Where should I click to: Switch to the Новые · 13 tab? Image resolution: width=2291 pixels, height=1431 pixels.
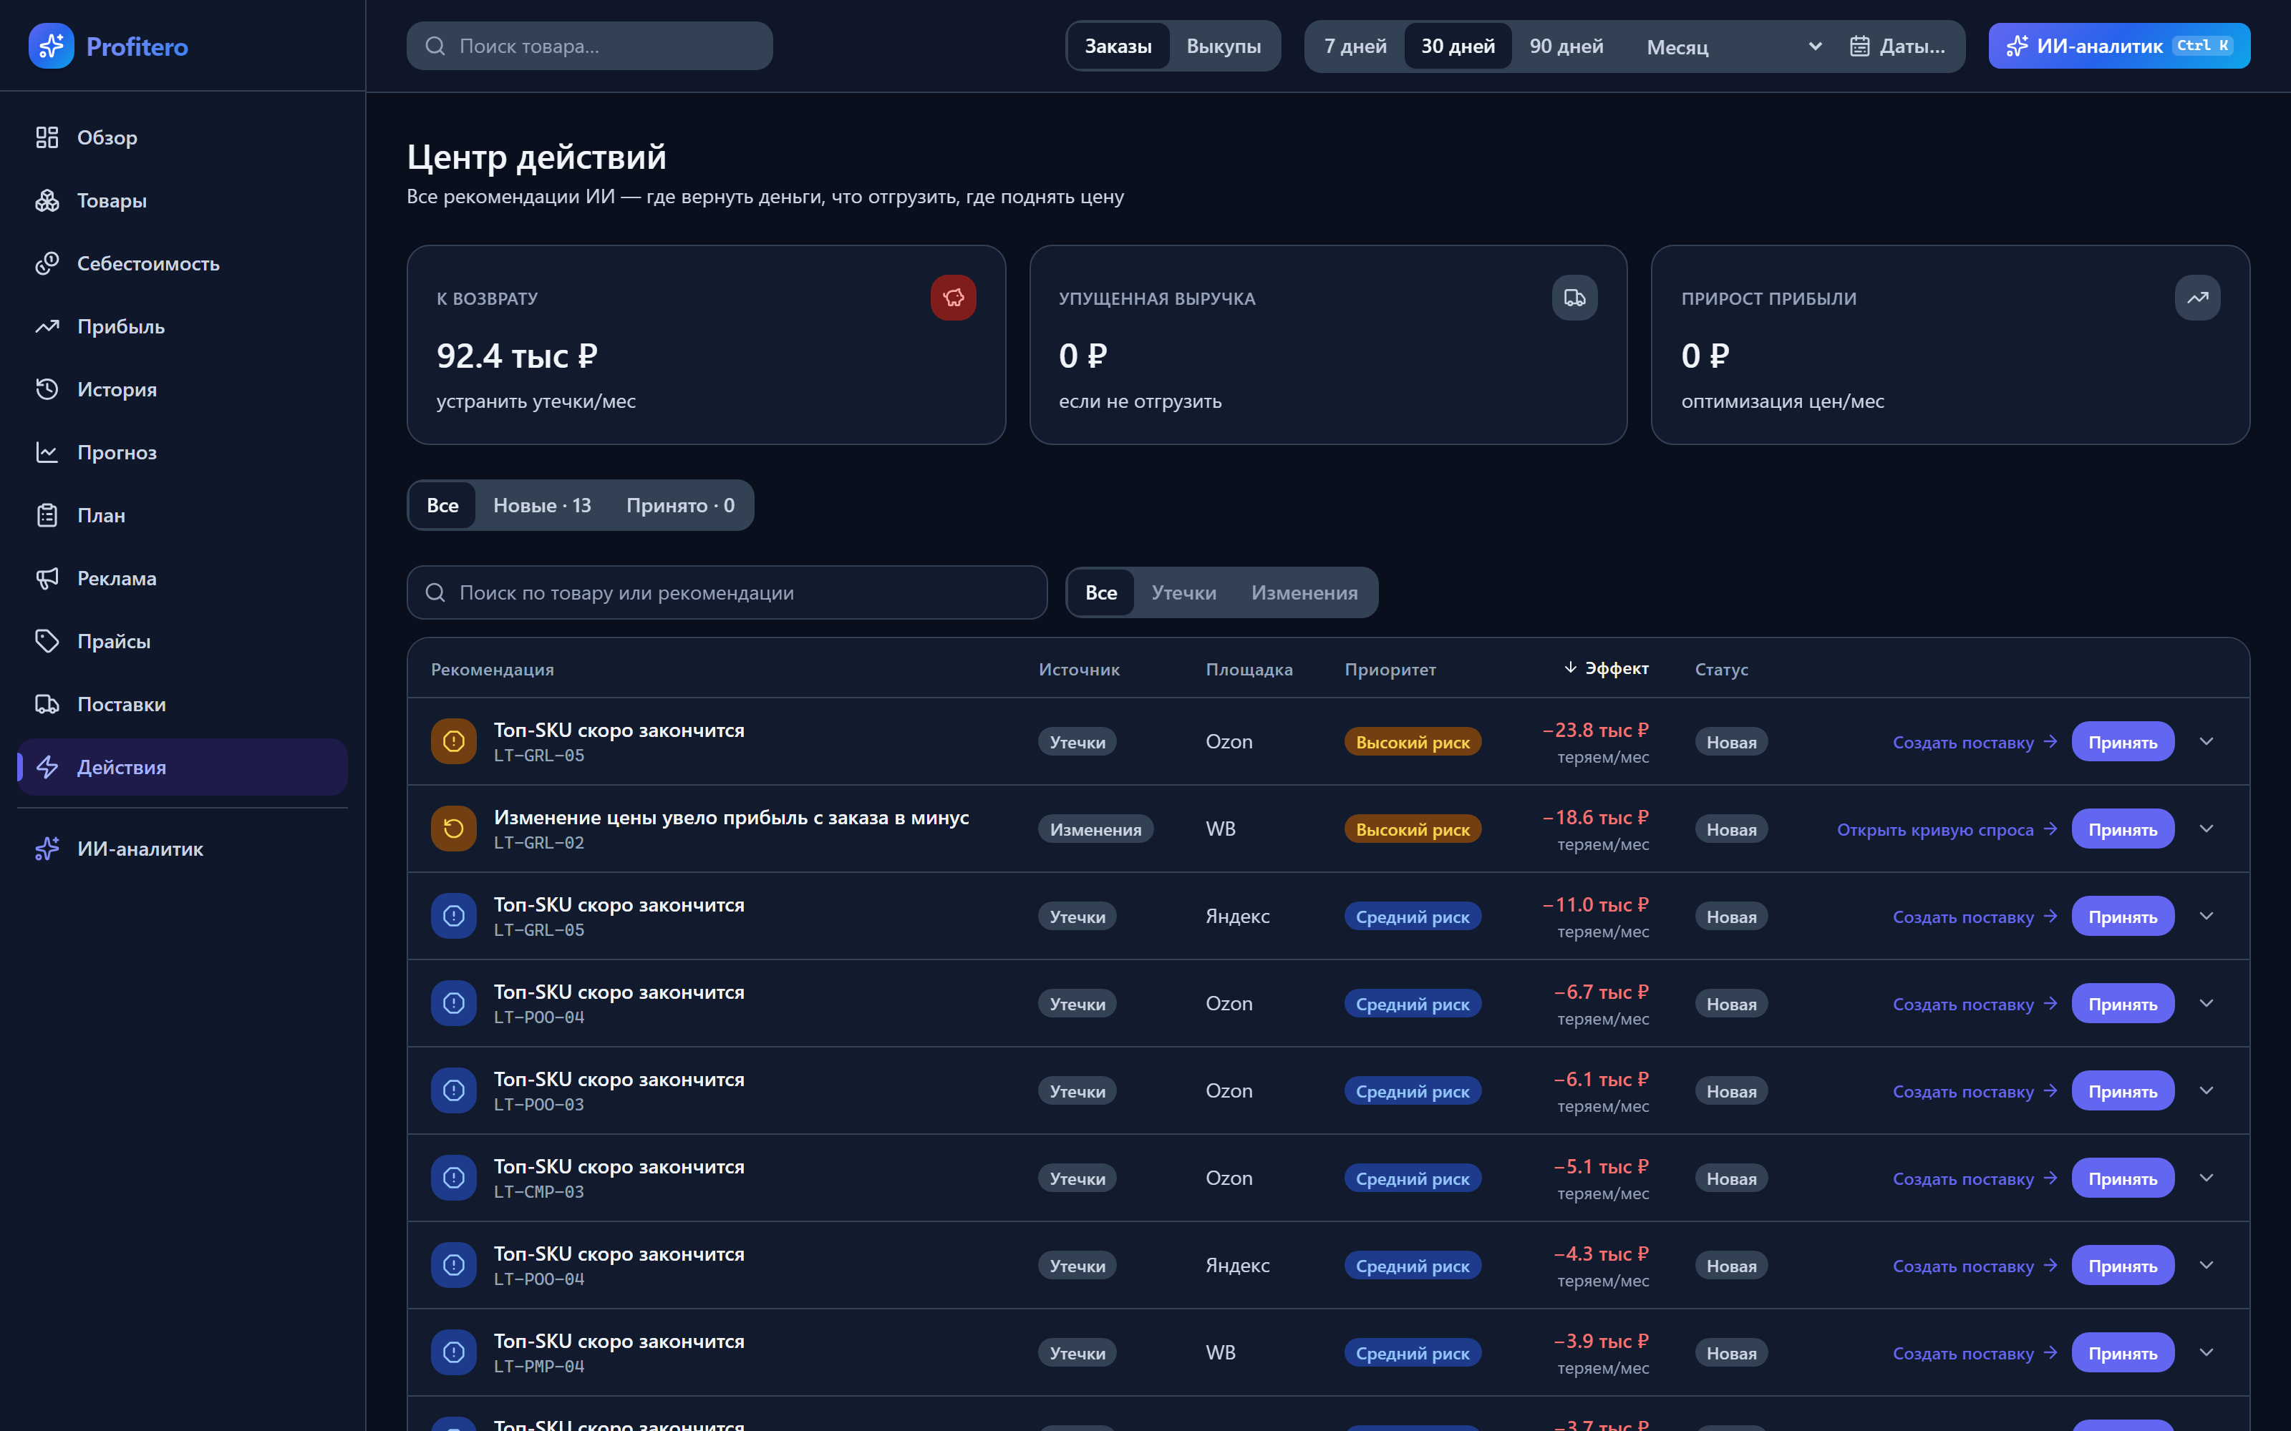coord(541,505)
